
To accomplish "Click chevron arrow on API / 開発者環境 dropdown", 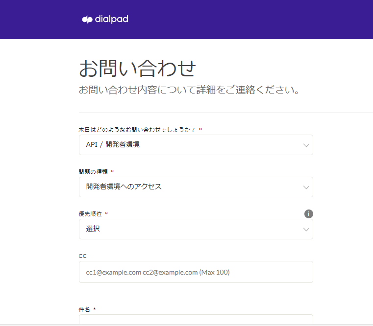I will (306, 145).
